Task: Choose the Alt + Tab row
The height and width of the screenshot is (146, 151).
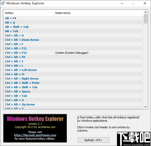Action: (x=73, y=31)
